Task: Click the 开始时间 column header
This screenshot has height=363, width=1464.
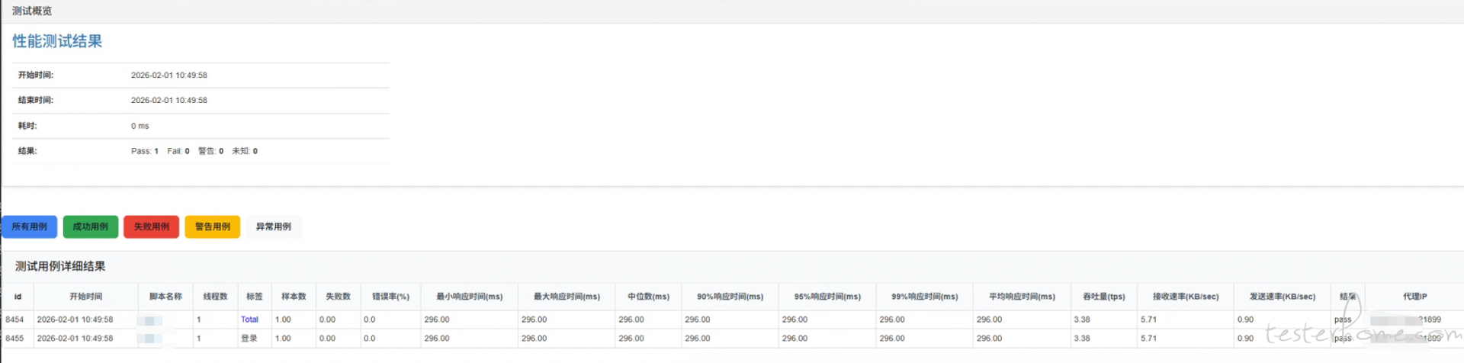Action: 85,297
